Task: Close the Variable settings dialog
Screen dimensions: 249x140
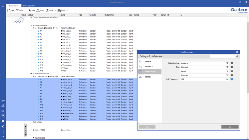Action: point(237,52)
